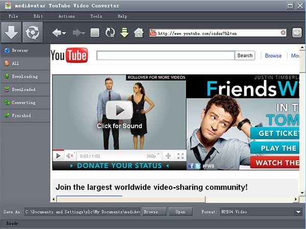Click the stop loading square icon

coord(95,33)
